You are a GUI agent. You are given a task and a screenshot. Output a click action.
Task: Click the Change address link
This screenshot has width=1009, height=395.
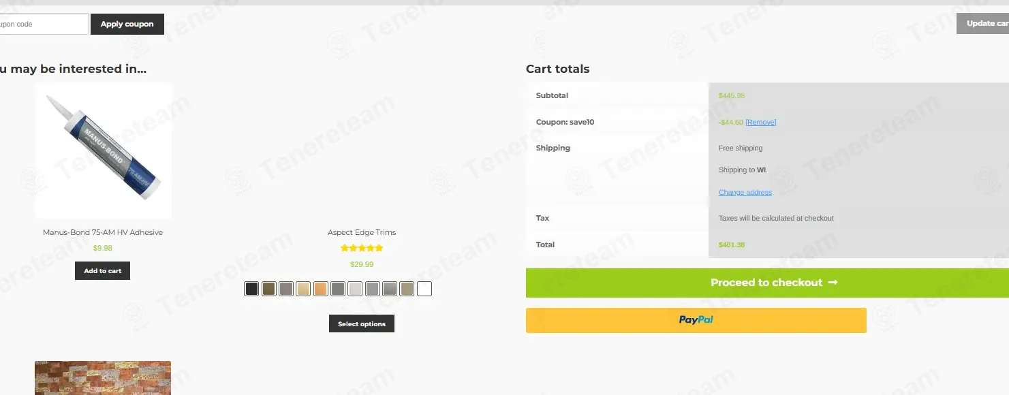coord(745,193)
